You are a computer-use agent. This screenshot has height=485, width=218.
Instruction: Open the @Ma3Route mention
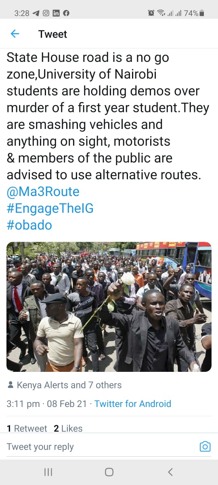coord(43,191)
